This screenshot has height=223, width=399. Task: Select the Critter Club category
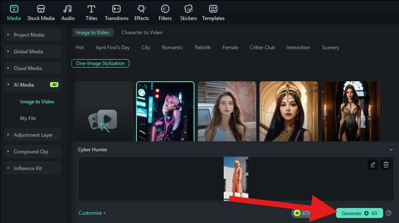coord(262,48)
